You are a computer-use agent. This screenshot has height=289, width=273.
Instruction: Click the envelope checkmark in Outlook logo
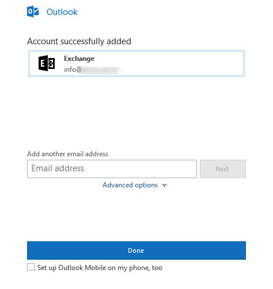point(36,11)
